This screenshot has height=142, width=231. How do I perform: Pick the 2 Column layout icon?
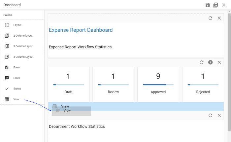(7, 36)
